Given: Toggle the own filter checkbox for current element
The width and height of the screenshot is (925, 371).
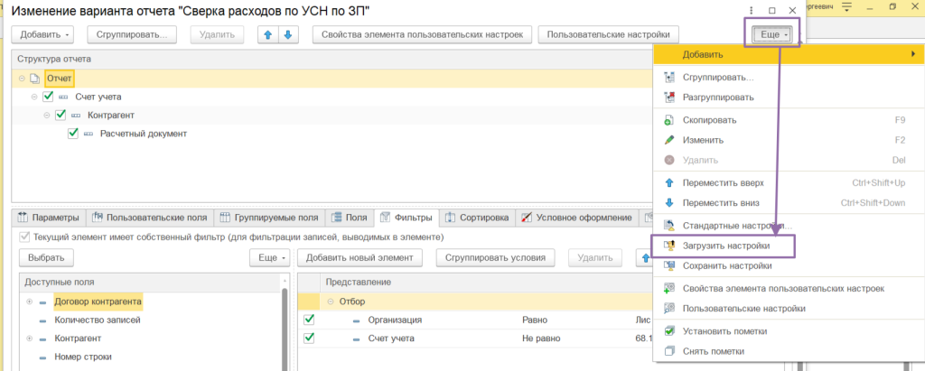Looking at the screenshot, I should point(24,237).
